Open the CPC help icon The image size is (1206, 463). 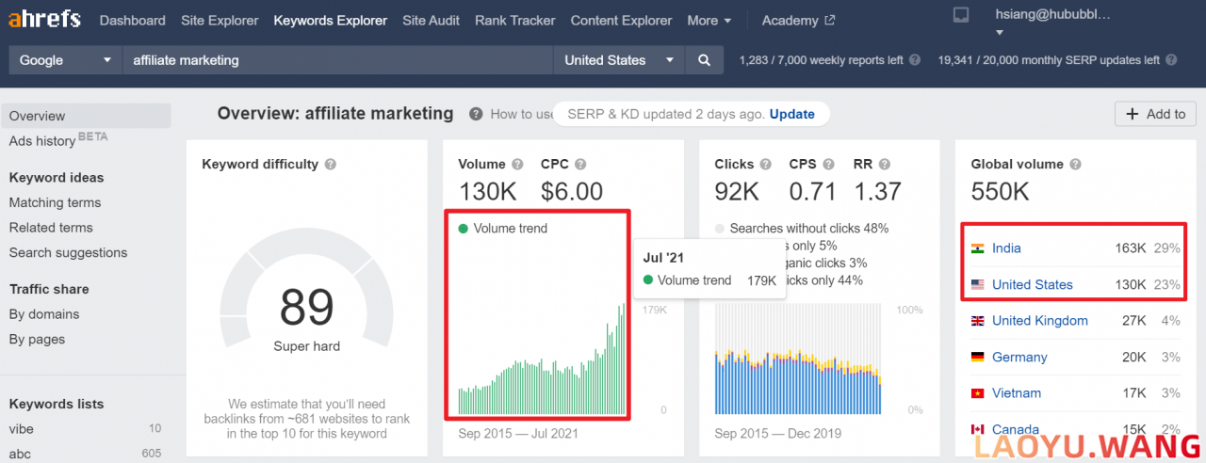pos(581,164)
